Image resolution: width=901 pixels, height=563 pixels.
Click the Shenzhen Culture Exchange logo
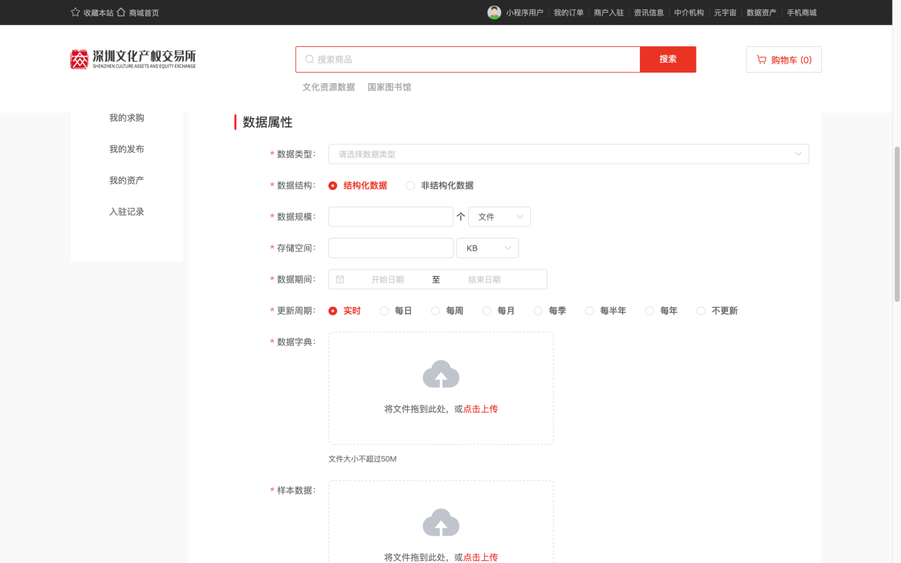coord(133,59)
